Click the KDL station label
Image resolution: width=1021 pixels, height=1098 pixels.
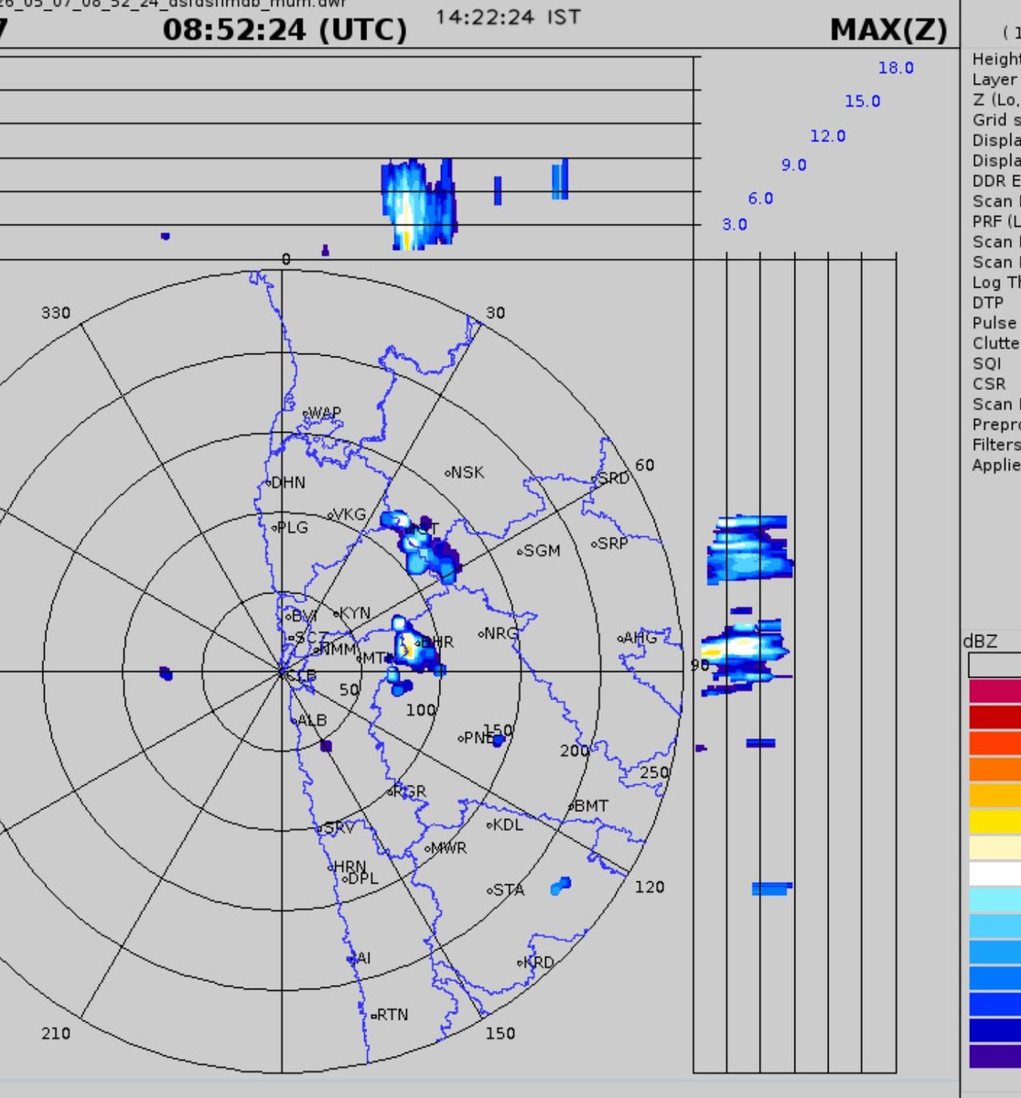pos(507,824)
